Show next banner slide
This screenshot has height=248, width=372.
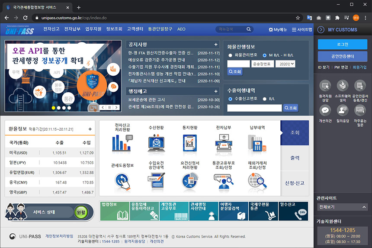coord(116,107)
